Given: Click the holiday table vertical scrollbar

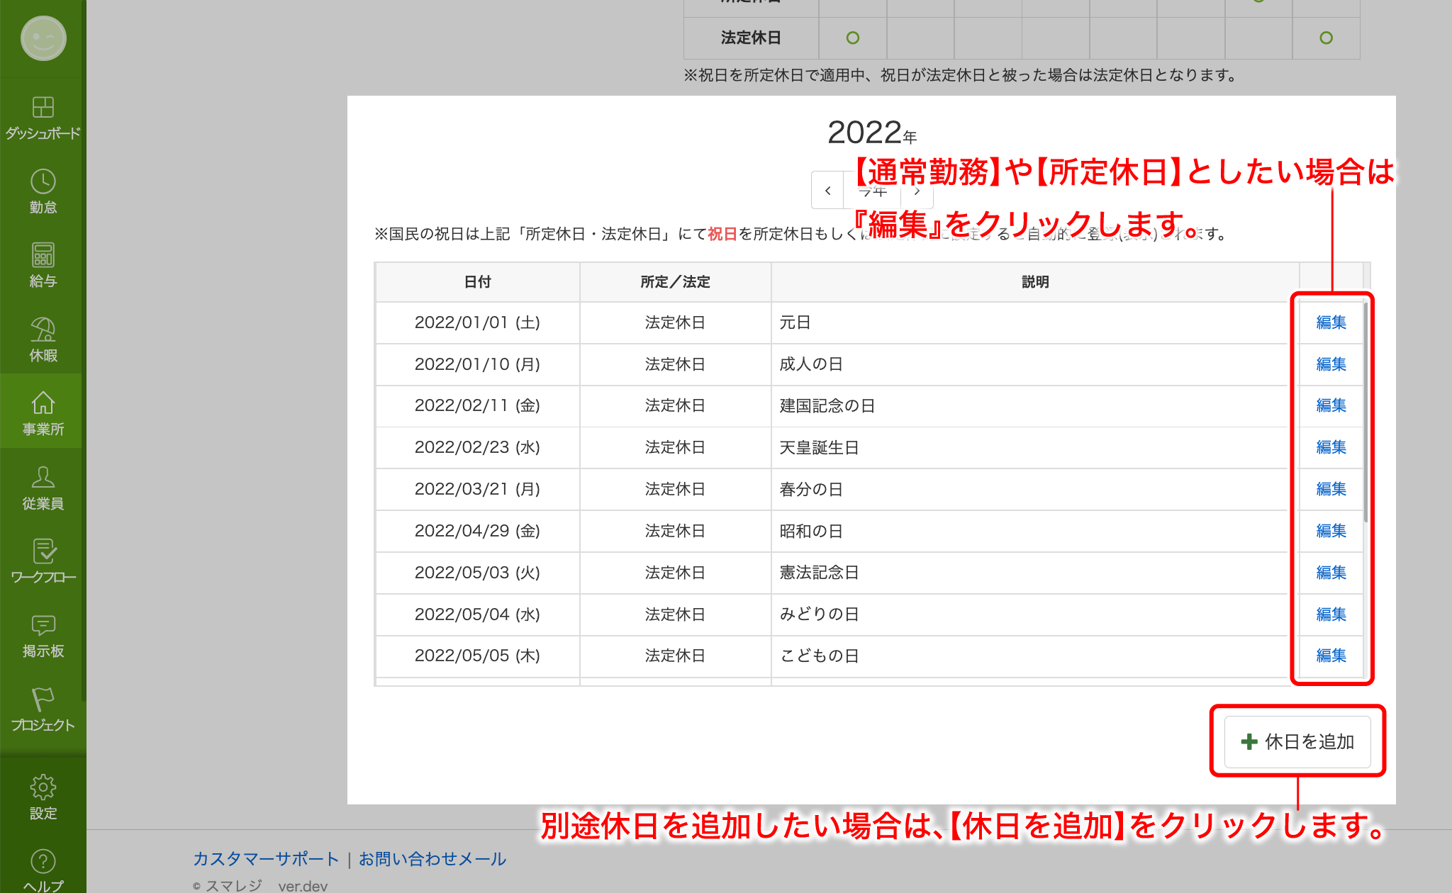Looking at the screenshot, I should 1366,411.
